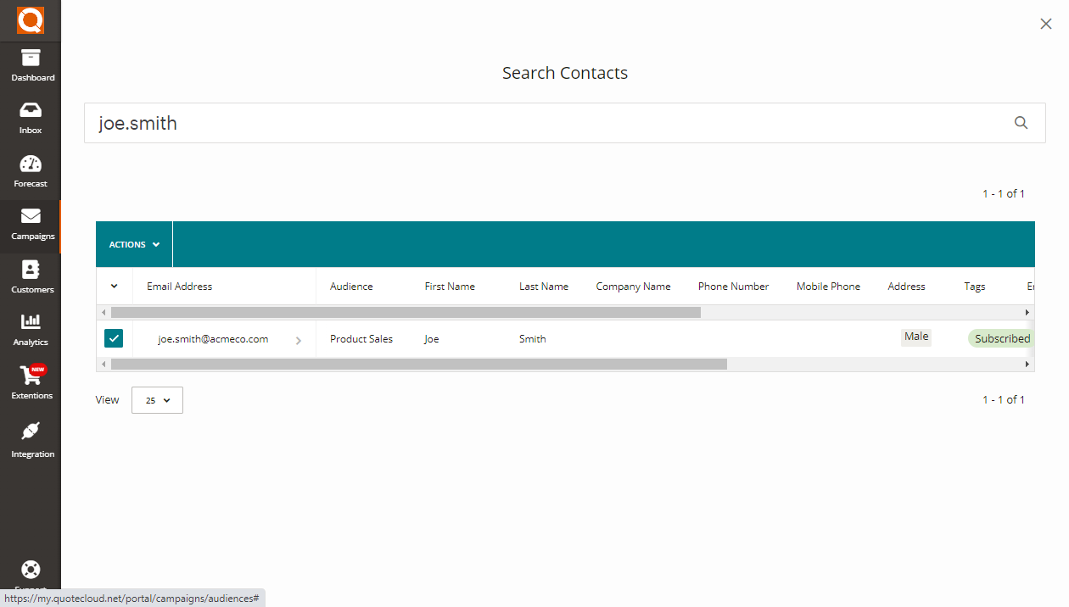Open the Actions dropdown menu

click(133, 243)
